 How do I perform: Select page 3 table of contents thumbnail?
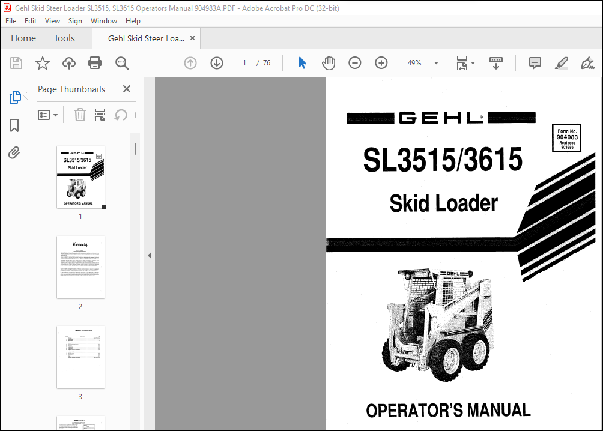coord(80,357)
